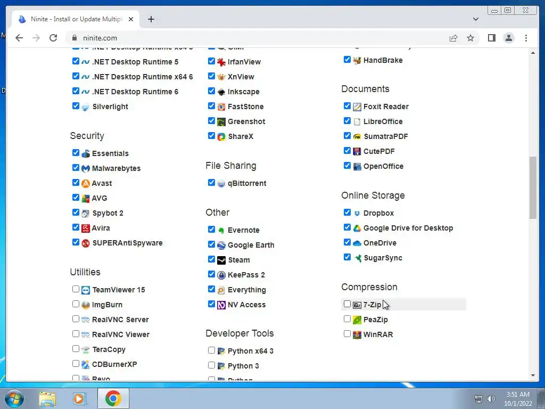545x409 pixels.
Task: Click the XnView app icon
Action: (x=221, y=77)
